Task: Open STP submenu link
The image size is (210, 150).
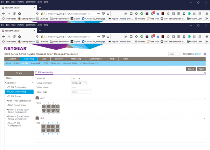Action: click(46, 63)
